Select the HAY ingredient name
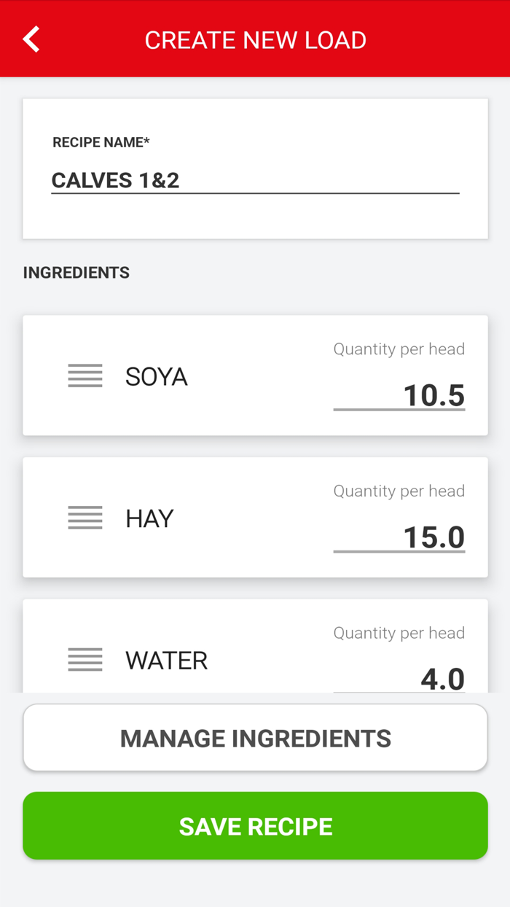 pyautogui.click(x=149, y=518)
